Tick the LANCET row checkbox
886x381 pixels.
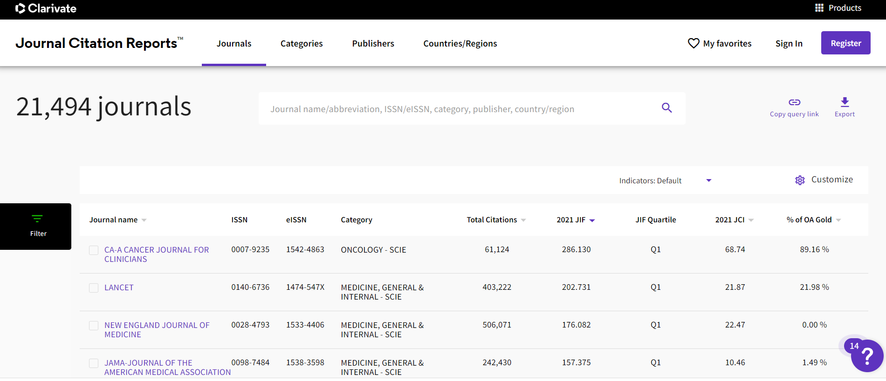click(94, 288)
